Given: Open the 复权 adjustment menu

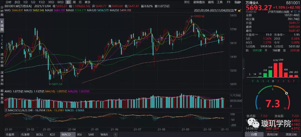Looking at the screenshot, I should pos(187,2).
